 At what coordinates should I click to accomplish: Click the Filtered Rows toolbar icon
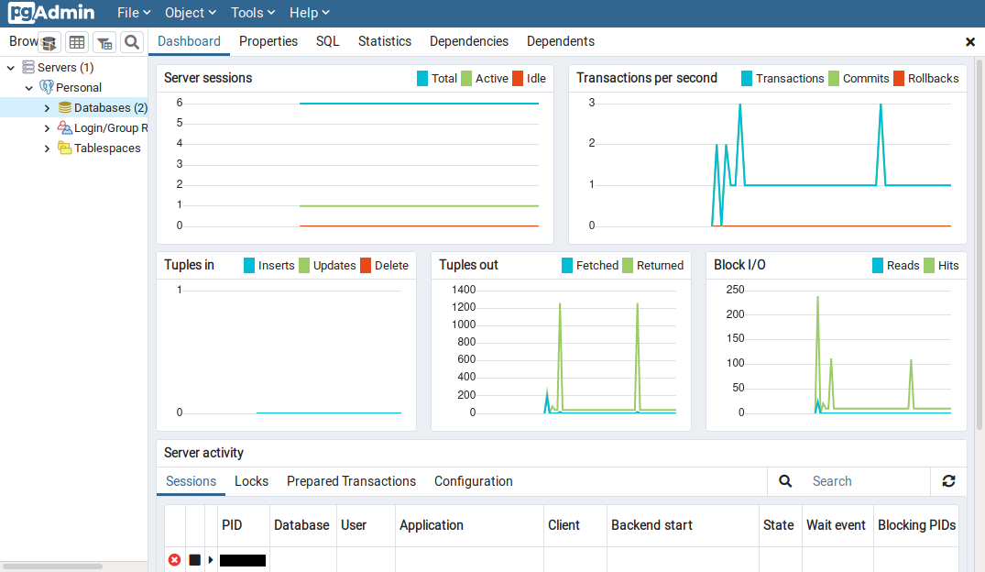point(104,42)
